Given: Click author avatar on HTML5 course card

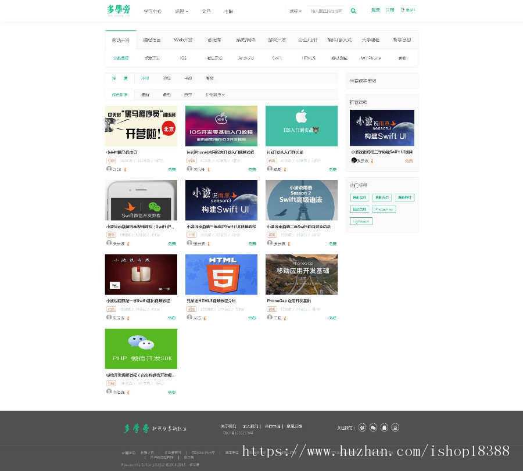Looking at the screenshot, I should [x=189, y=317].
